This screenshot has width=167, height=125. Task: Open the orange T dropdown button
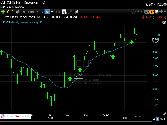pyautogui.click(x=152, y=12)
